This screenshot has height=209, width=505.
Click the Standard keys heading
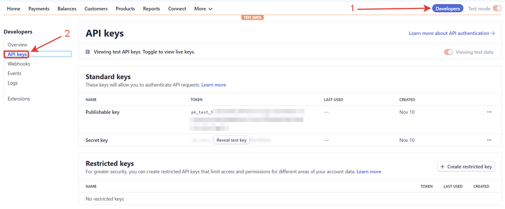point(108,77)
